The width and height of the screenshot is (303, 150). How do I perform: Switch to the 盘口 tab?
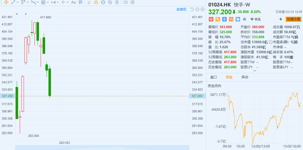[x=214, y=77]
